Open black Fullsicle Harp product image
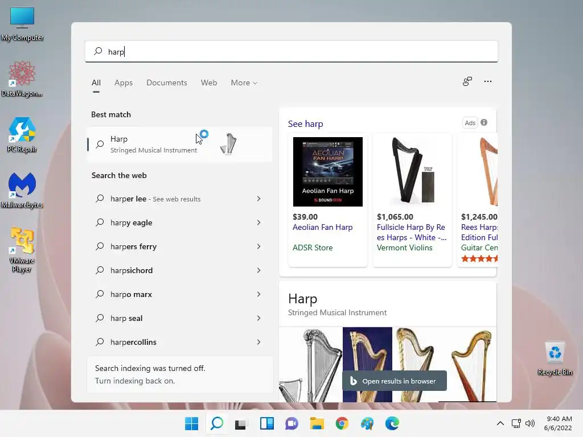The image size is (583, 437). pos(412,172)
